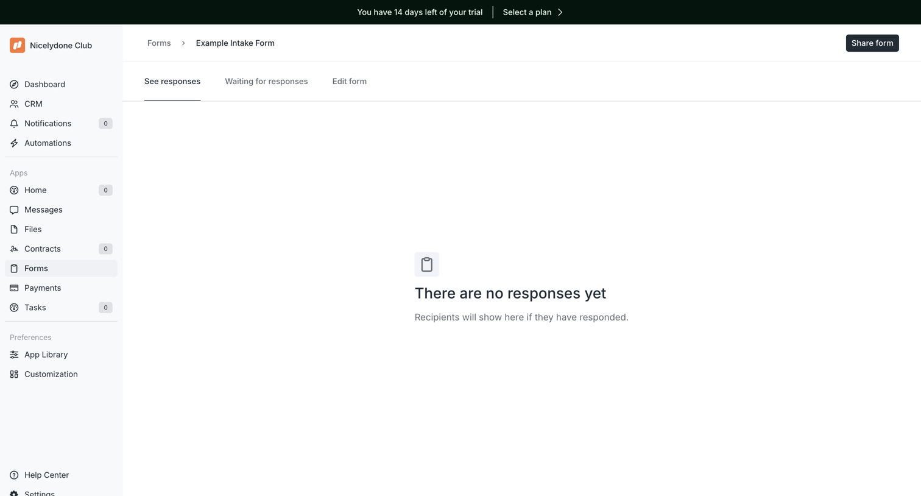Click the Example Intake Form breadcrumb title
Viewport: 921px width, 496px height.
(235, 43)
